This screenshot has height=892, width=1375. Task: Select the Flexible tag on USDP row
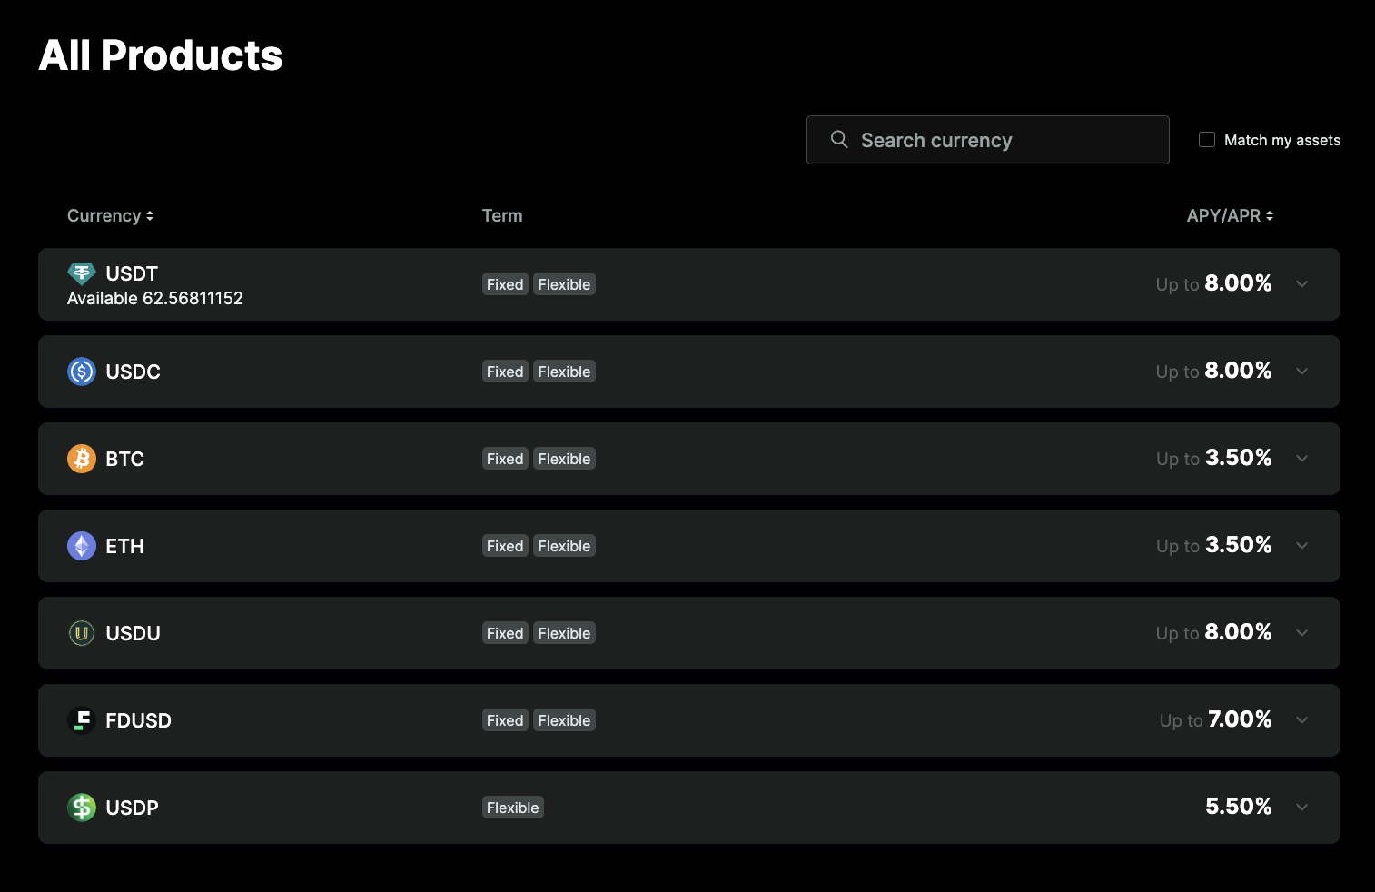coord(513,808)
